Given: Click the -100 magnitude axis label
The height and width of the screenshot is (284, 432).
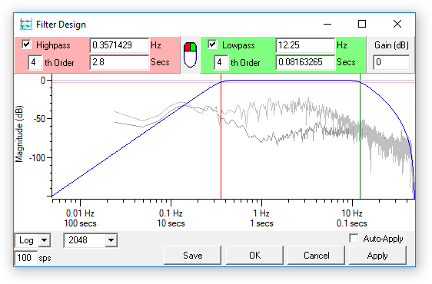Looking at the screenshot, I should pos(37,158).
